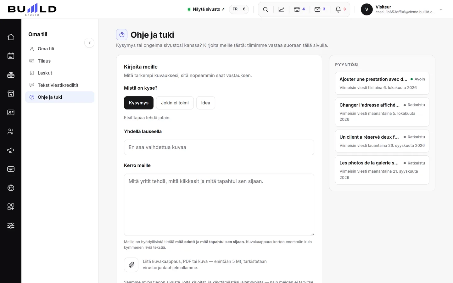
Task: Collapse the Oma tili side panel
Action: pyautogui.click(x=89, y=43)
